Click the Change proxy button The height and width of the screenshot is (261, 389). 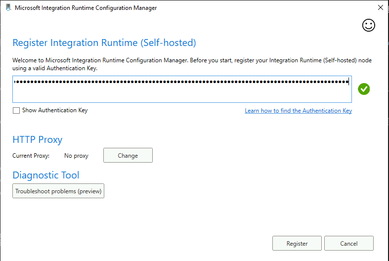click(128, 155)
